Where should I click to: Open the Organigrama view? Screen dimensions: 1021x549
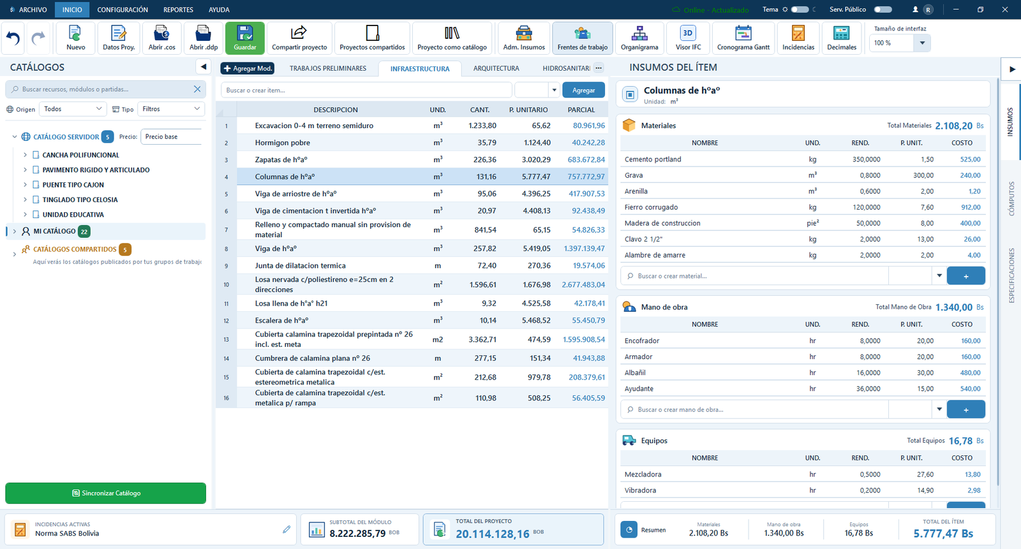(x=639, y=38)
